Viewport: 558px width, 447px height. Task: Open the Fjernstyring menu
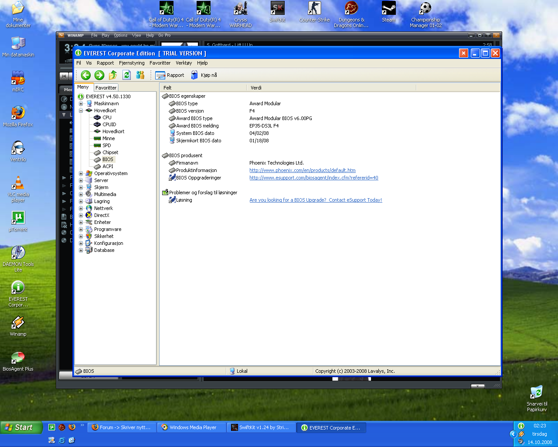132,63
